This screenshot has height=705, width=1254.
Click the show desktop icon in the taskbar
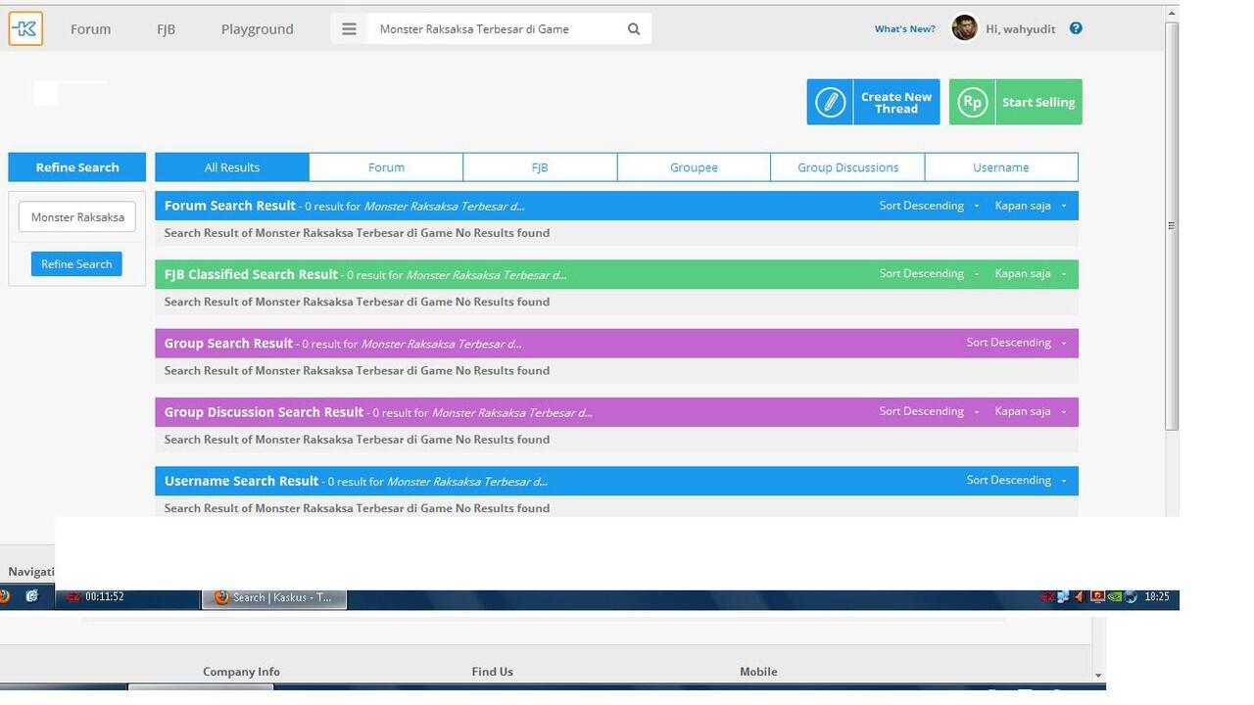[x=31, y=596]
